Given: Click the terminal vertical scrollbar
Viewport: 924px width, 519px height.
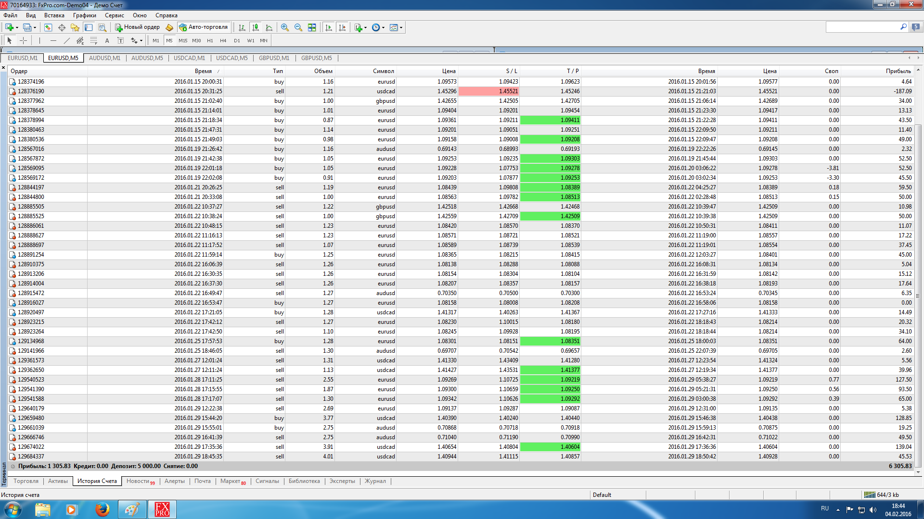Looking at the screenshot, I should coord(918,269).
